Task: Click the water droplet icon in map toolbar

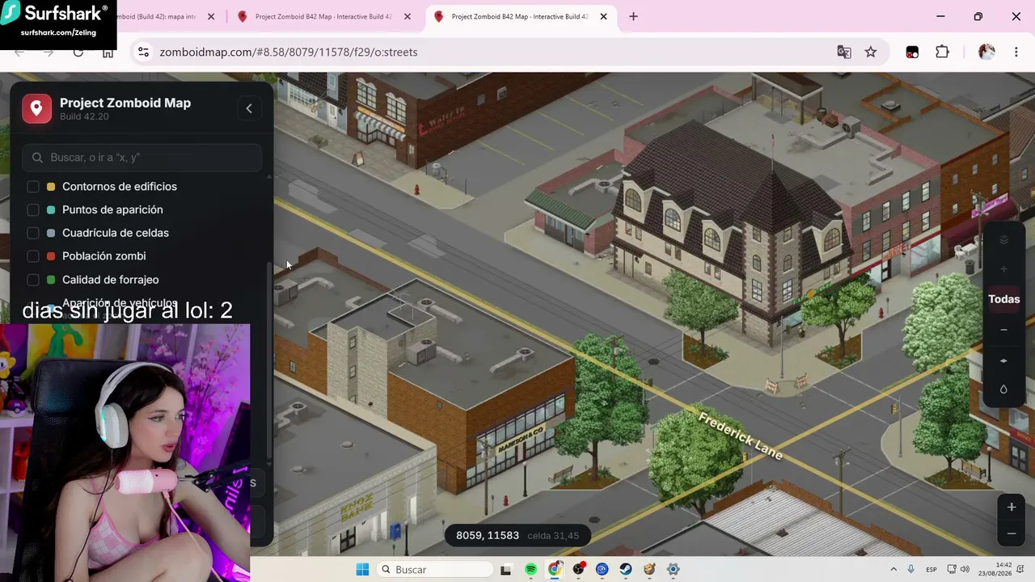Action: click(1003, 390)
